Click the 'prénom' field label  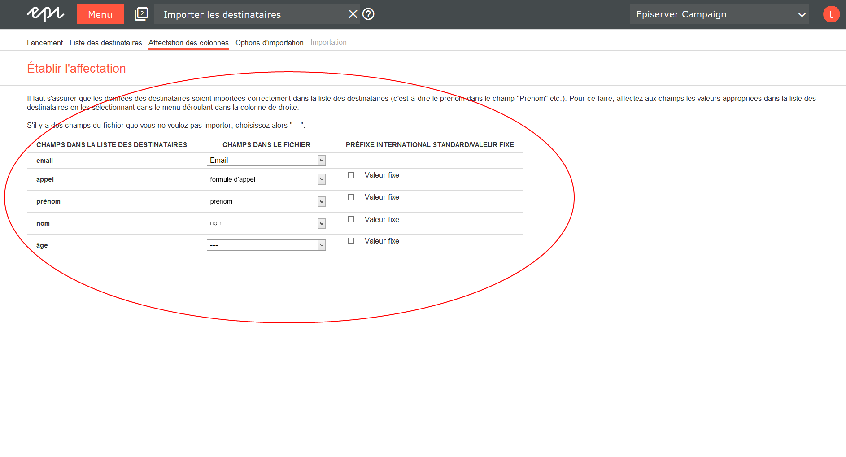[x=48, y=201]
